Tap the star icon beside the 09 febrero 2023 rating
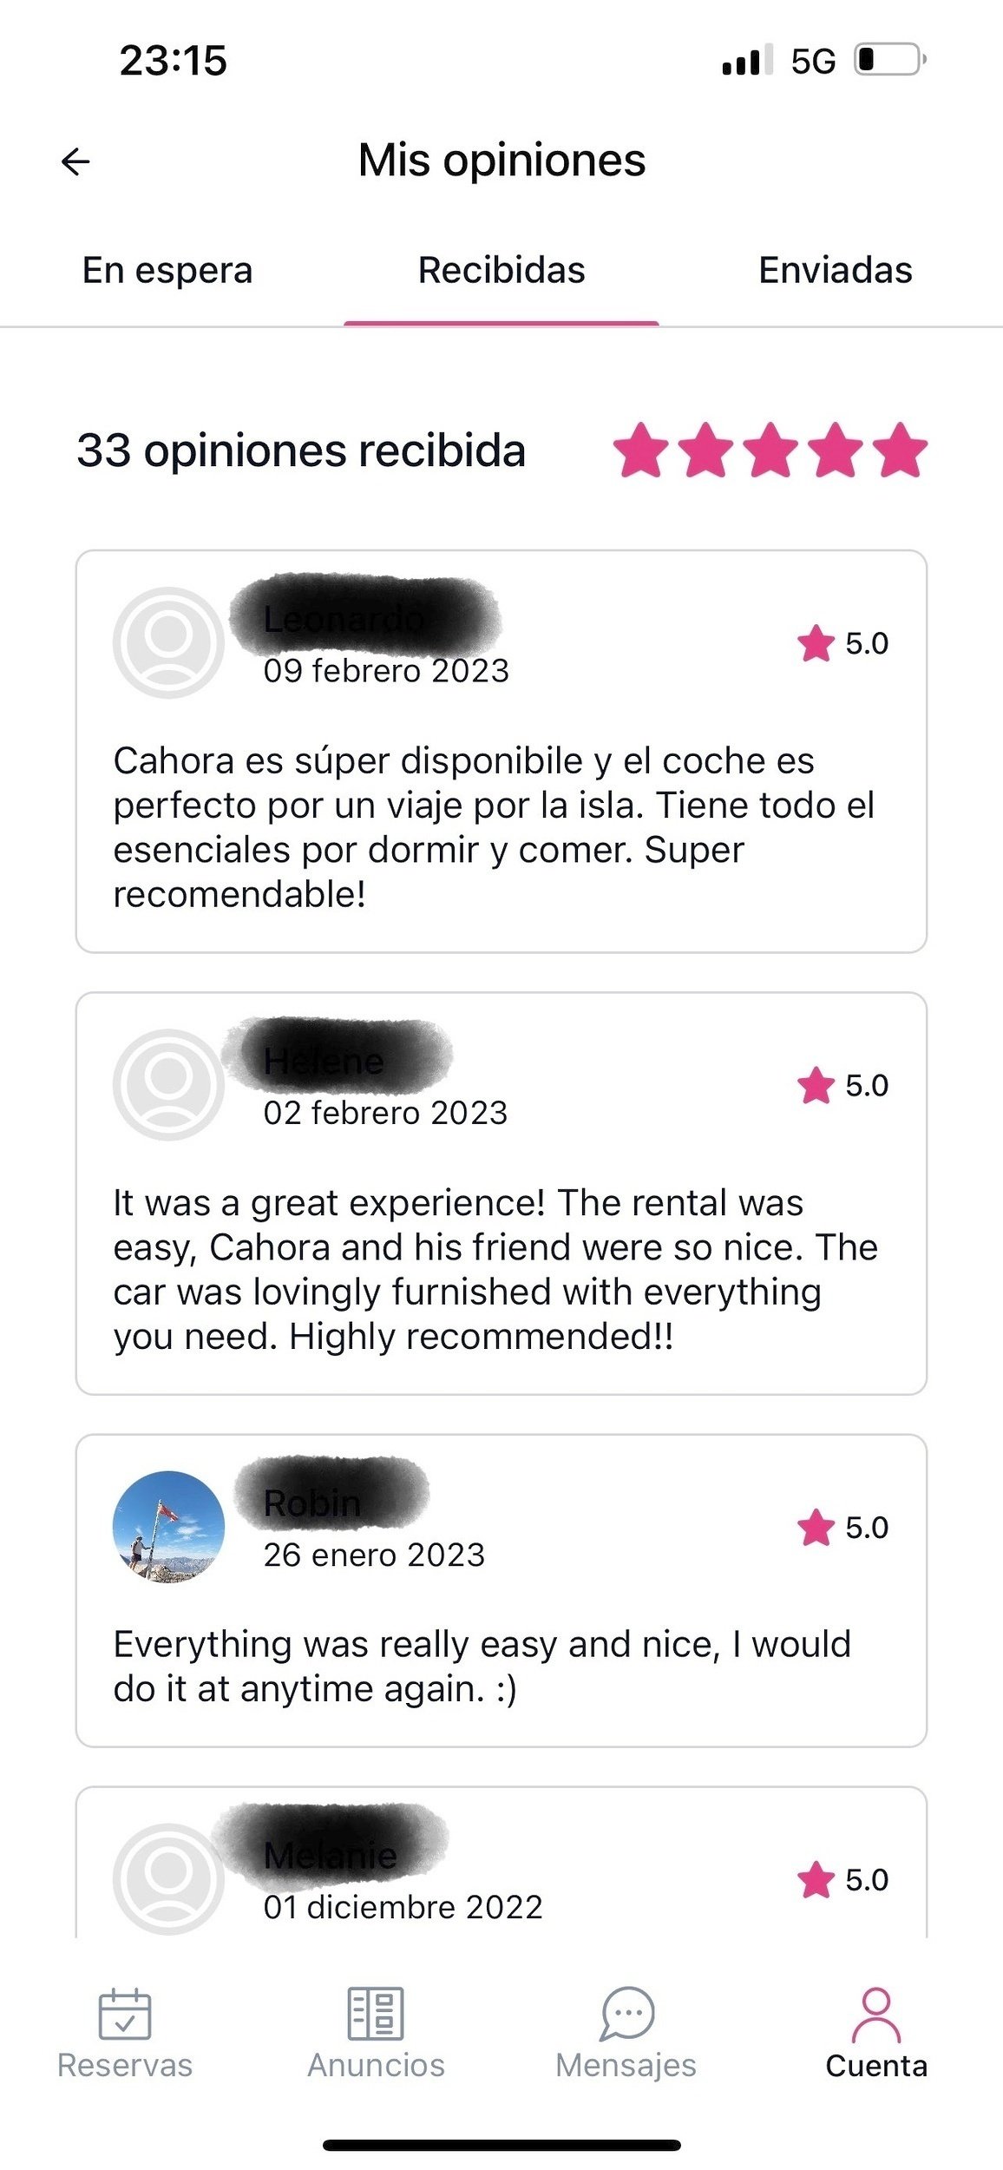1003x2170 pixels. (x=816, y=643)
